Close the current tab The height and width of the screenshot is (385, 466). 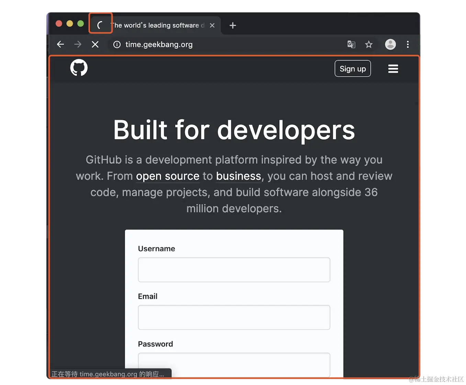pos(212,25)
